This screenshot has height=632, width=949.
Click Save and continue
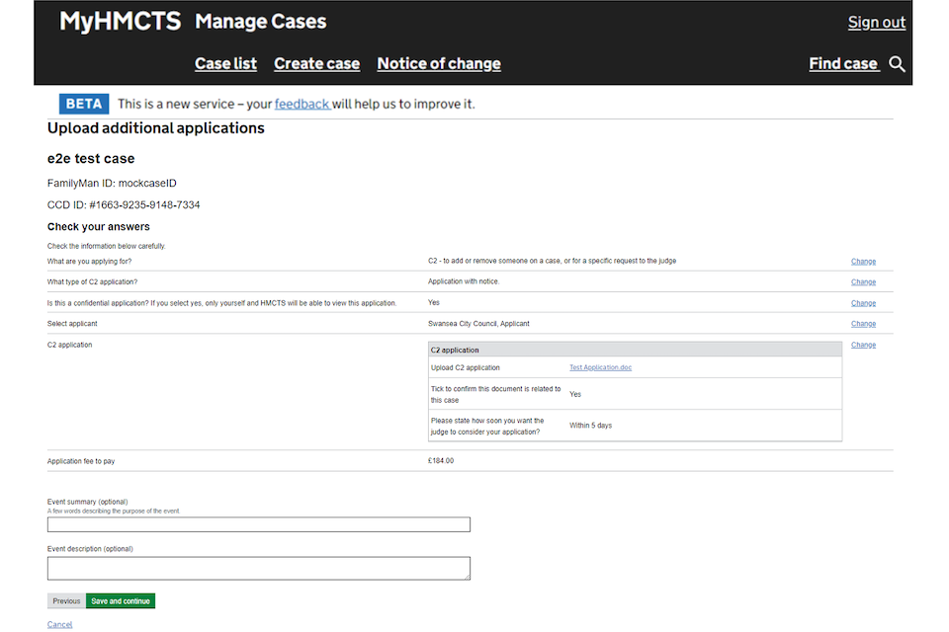click(121, 600)
